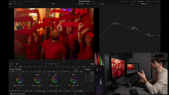The width and height of the screenshot is (169, 95).
Task: Pick black point beside Lift
Action: pyautogui.click(x=13, y=75)
